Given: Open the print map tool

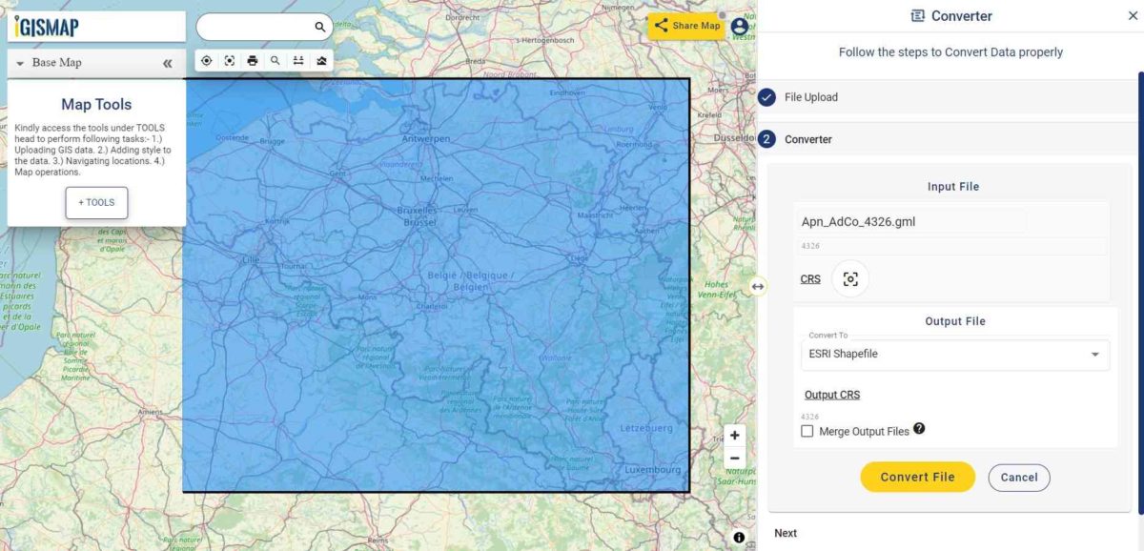Looking at the screenshot, I should click(252, 60).
